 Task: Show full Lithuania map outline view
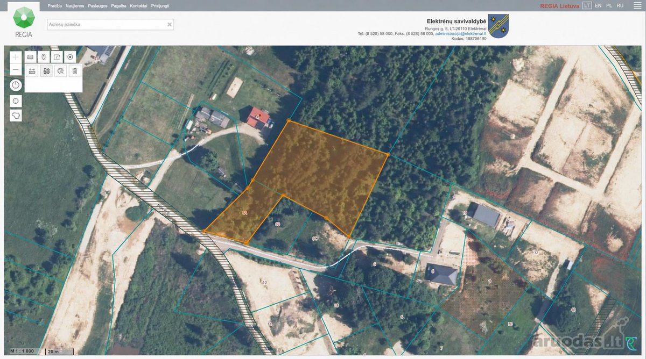coord(16,116)
